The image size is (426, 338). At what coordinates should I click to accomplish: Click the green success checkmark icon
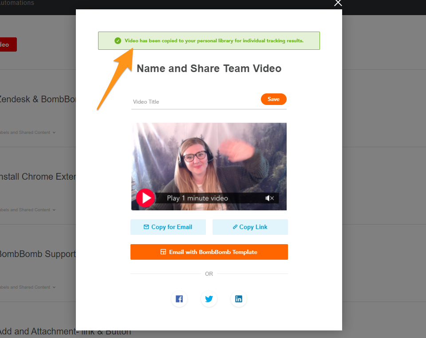pos(118,40)
